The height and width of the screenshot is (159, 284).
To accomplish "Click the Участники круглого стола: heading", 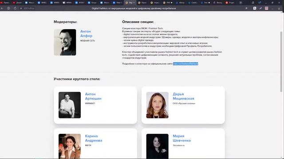I will pyautogui.click(x=77, y=79).
